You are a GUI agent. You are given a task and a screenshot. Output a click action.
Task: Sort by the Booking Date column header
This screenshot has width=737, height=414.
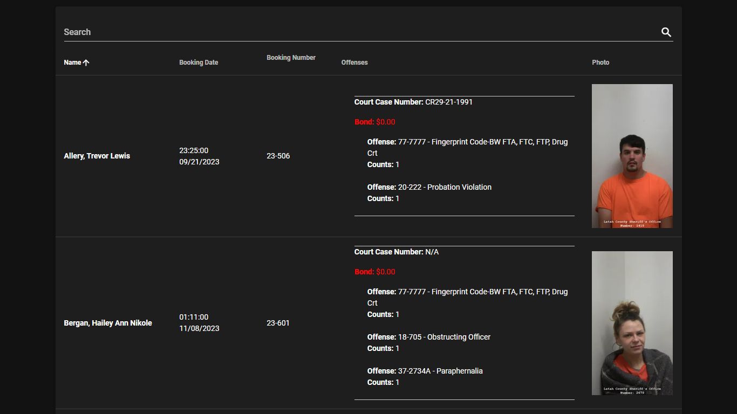(x=199, y=63)
